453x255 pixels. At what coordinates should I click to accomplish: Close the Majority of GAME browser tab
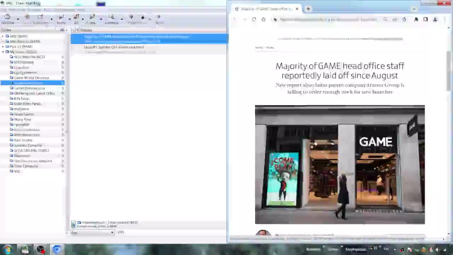click(x=297, y=9)
